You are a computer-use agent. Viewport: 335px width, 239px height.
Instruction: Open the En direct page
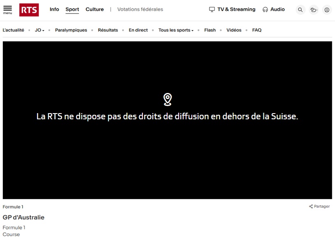click(x=138, y=30)
